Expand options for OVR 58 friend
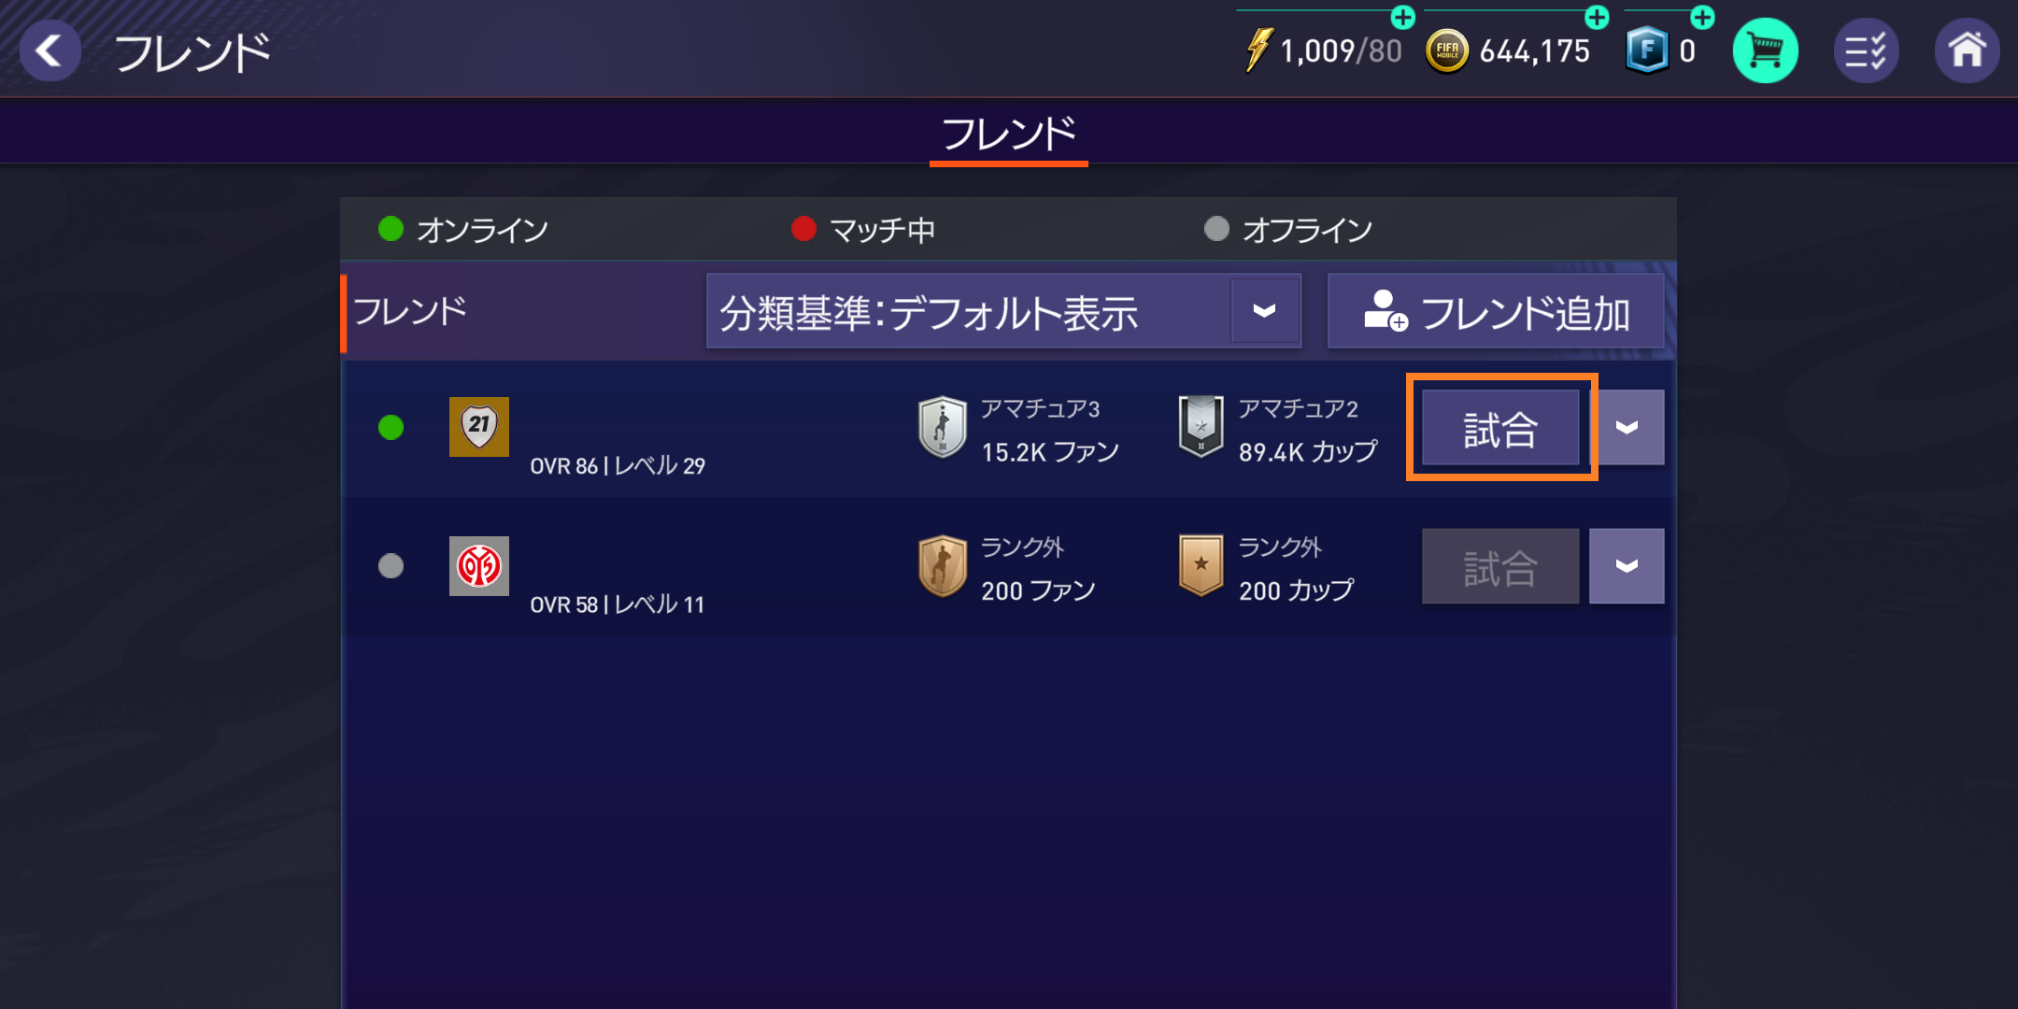The width and height of the screenshot is (2018, 1009). coord(1627,566)
